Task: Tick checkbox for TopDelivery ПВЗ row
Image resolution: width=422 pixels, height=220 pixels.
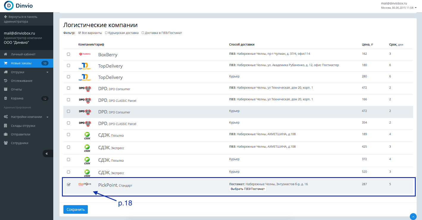Action: (68, 65)
